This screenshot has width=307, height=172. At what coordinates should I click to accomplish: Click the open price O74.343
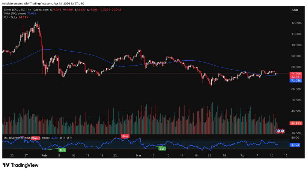pos(55,10)
